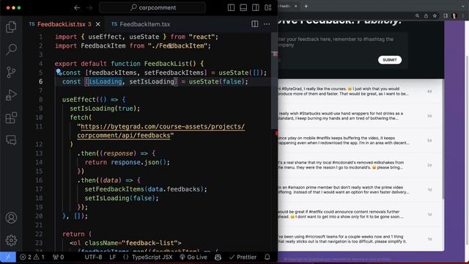Click the editor vertical scrollbar
Screen dimensions: 469x264
click(275, 81)
